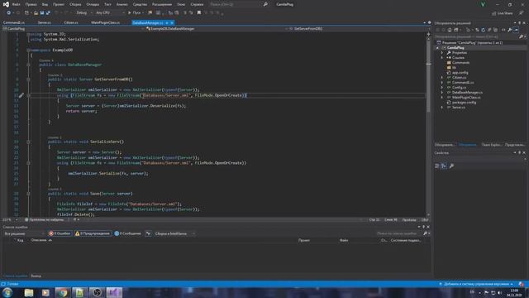Switch to the CommandS.cs editor tab
The height and width of the screenshot is (298, 529).
click(14, 22)
